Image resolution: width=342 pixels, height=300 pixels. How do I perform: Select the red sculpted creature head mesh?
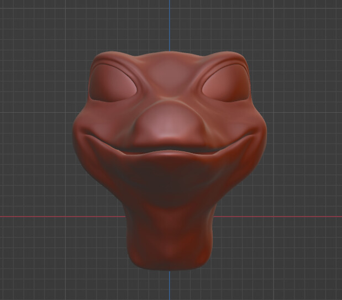[x=170, y=161]
